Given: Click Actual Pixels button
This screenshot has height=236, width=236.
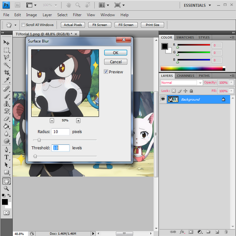Looking at the screenshot, I should 73,25.
